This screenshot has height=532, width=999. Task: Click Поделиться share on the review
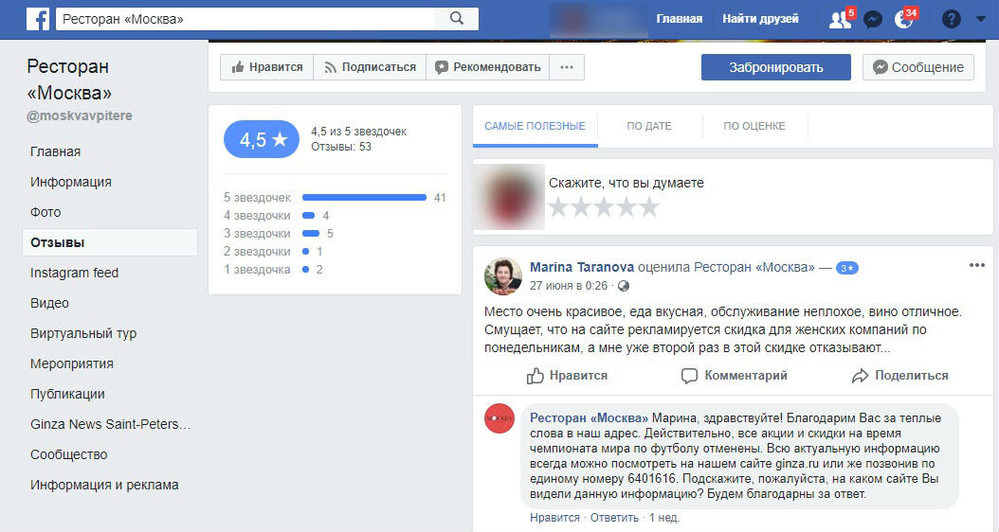coord(899,376)
